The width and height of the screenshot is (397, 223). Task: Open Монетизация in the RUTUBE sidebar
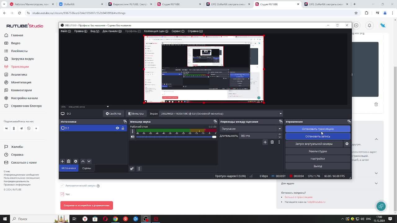21,82
